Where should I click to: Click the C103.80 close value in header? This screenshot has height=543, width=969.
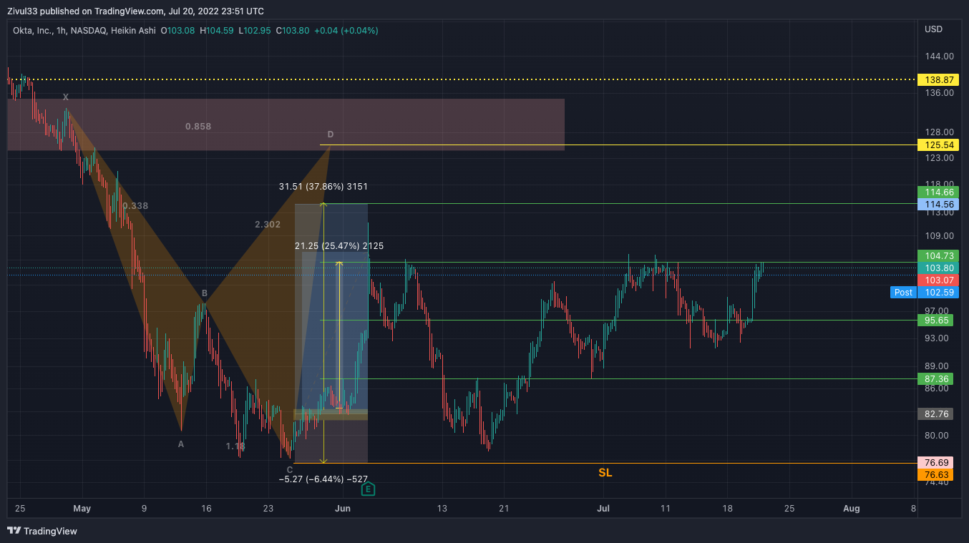292,31
